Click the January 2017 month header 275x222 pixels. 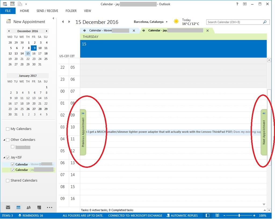[28, 76]
